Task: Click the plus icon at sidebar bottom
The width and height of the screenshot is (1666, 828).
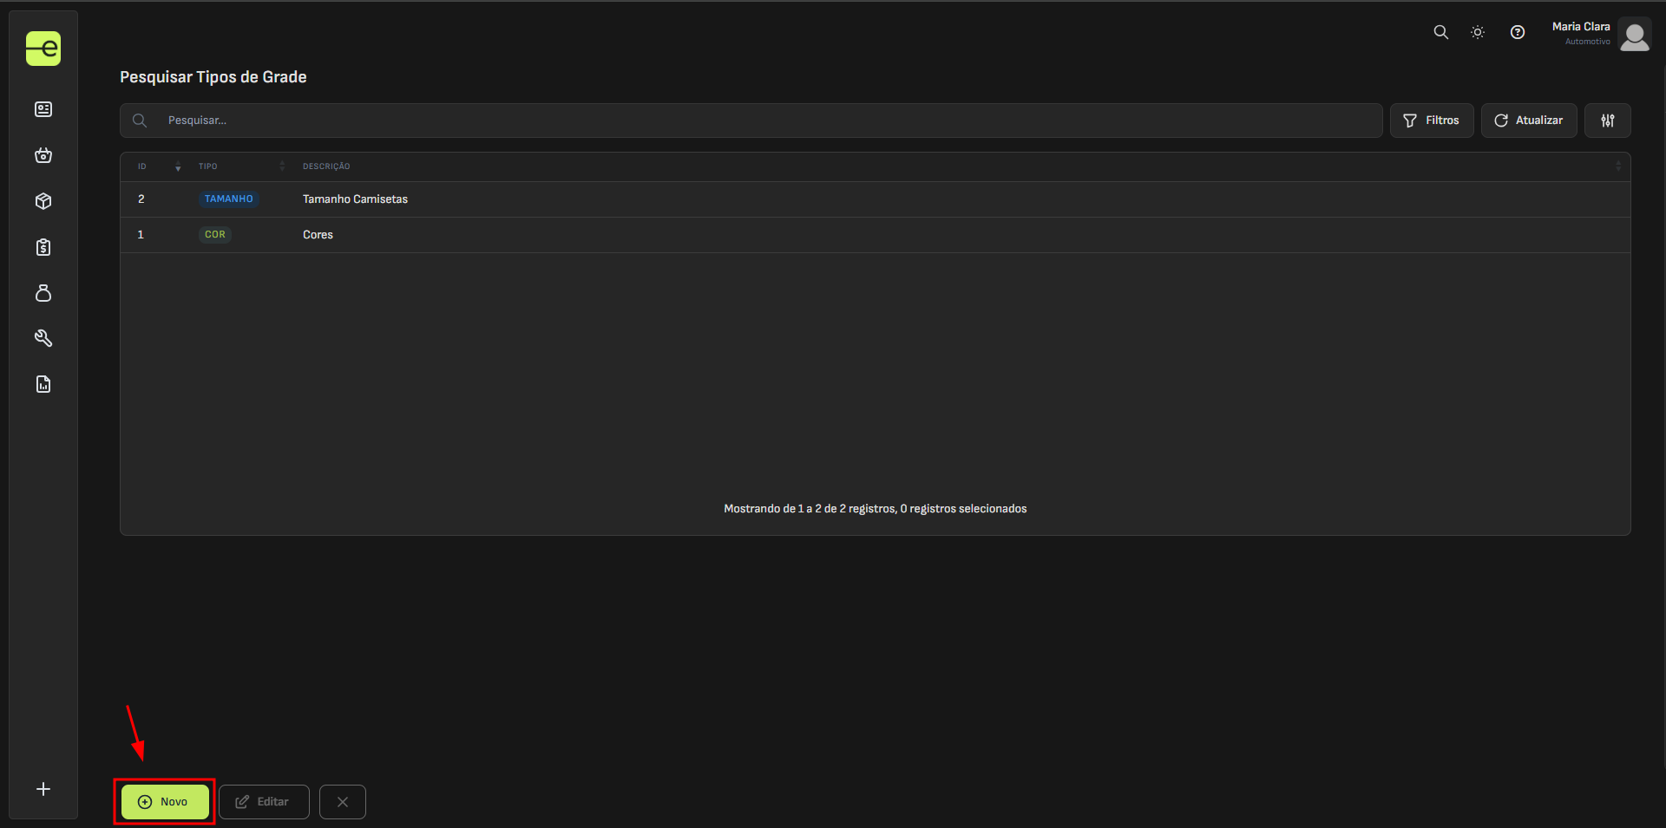Action: pyautogui.click(x=43, y=789)
